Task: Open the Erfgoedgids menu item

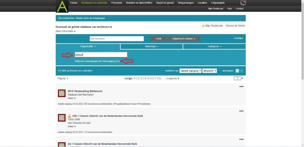Action: 218,3
